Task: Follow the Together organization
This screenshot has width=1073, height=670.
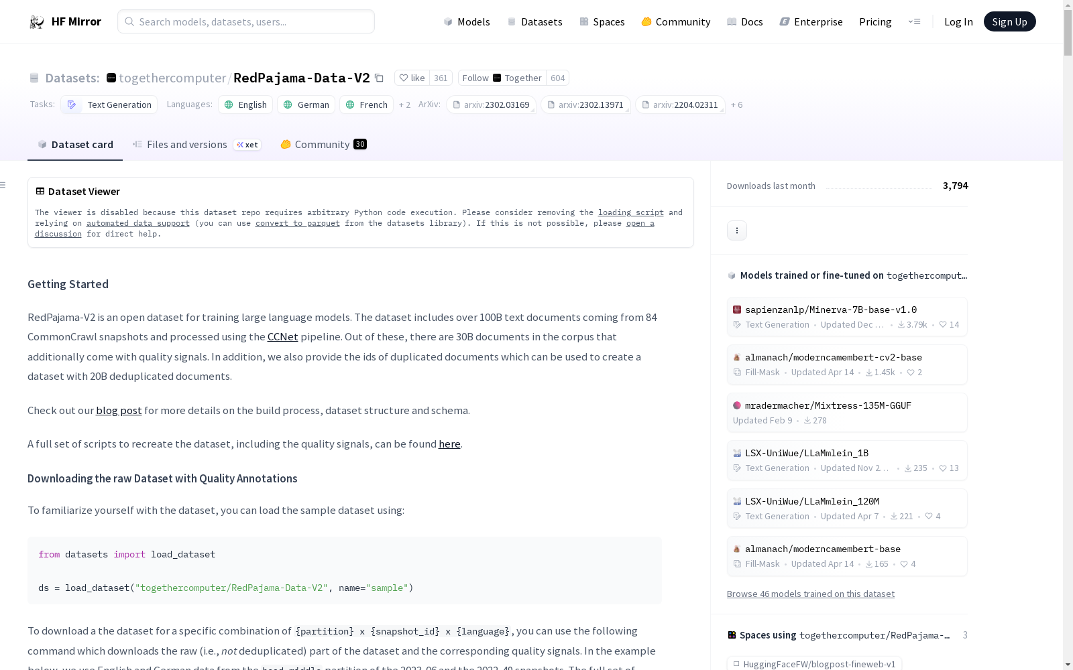Action: click(x=502, y=78)
